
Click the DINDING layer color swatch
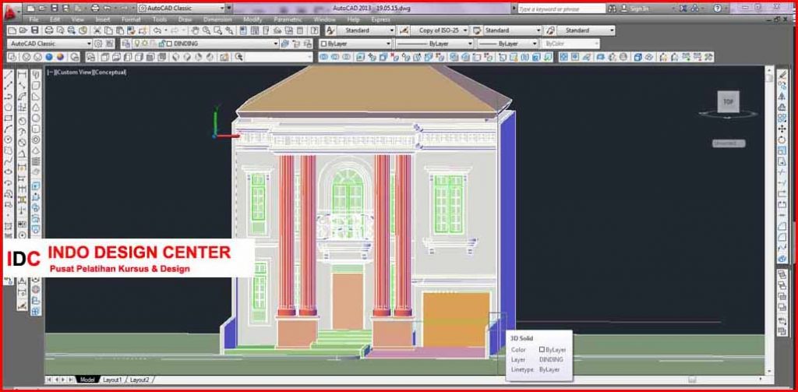click(169, 44)
